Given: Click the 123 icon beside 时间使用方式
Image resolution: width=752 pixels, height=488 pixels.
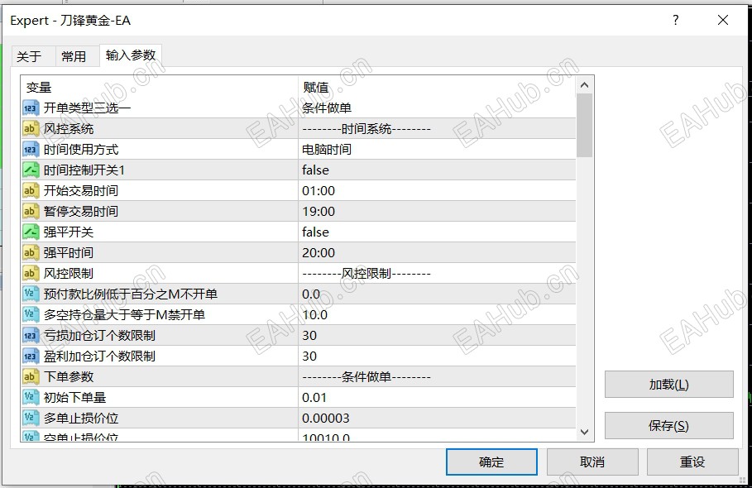Looking at the screenshot, I should [x=31, y=150].
